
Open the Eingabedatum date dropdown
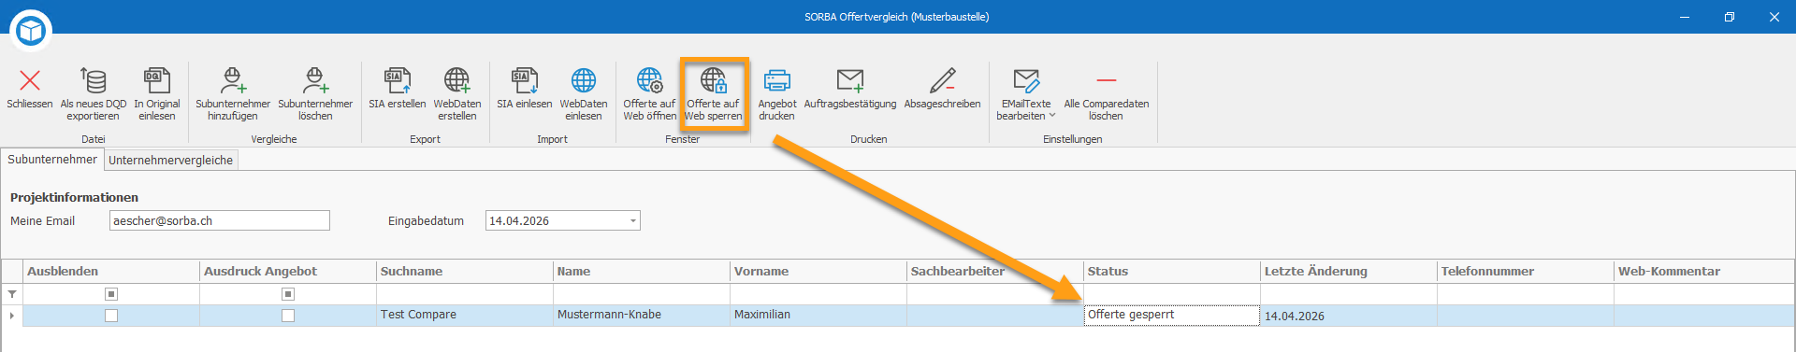pyautogui.click(x=633, y=221)
